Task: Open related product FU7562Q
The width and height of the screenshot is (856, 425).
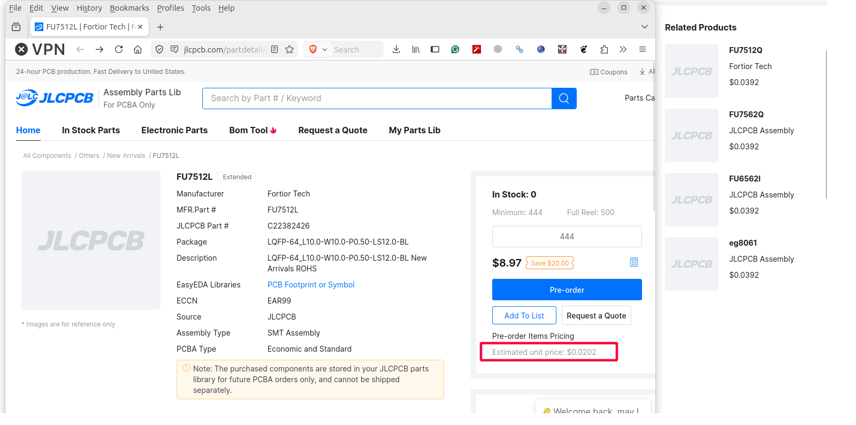Action: pyautogui.click(x=746, y=115)
